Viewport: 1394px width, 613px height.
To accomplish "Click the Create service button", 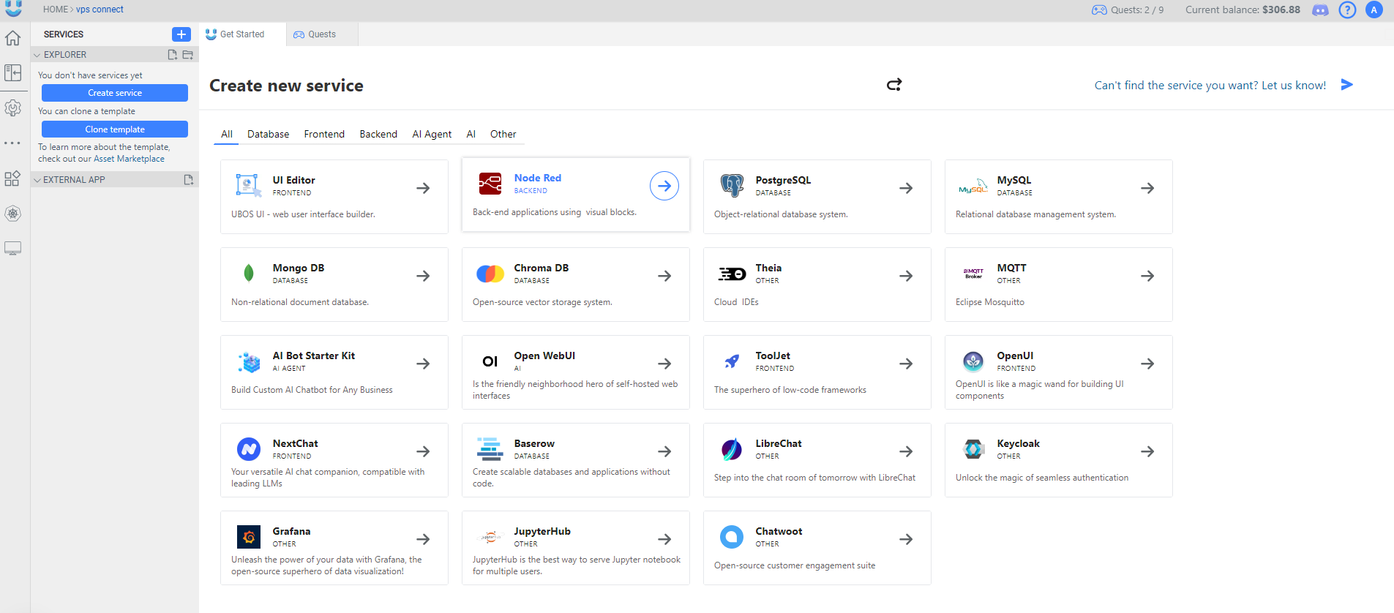I will pyautogui.click(x=115, y=93).
